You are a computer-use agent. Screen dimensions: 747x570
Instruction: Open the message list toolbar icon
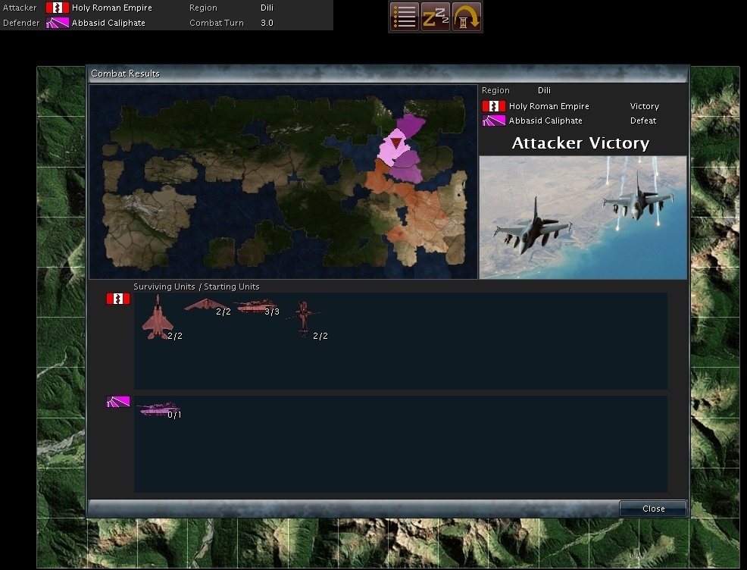click(x=404, y=15)
